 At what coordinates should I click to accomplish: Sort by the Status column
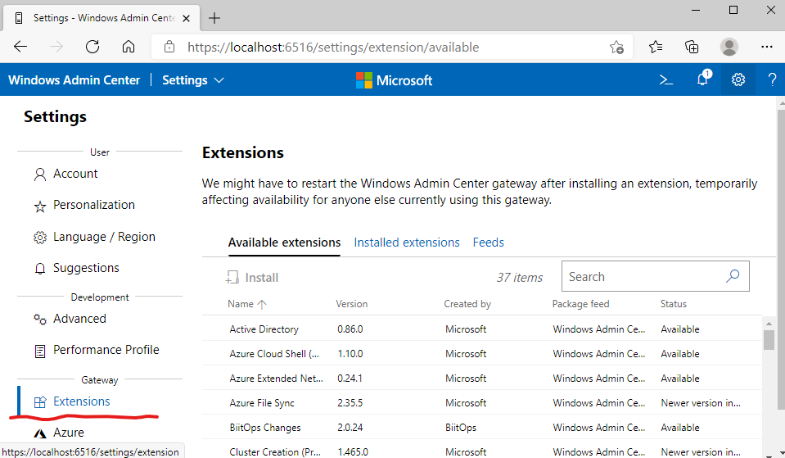[x=674, y=304]
